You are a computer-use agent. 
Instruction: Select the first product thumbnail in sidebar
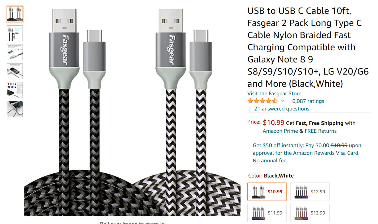click(15, 14)
